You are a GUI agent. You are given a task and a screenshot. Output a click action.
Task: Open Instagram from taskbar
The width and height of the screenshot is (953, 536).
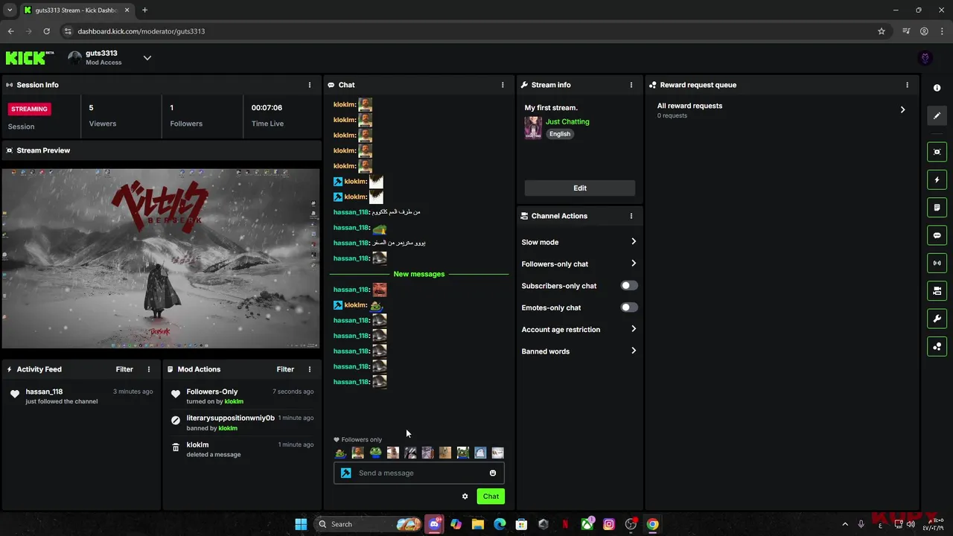click(x=608, y=524)
